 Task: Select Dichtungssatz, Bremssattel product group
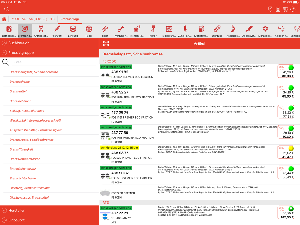tap(29, 198)
